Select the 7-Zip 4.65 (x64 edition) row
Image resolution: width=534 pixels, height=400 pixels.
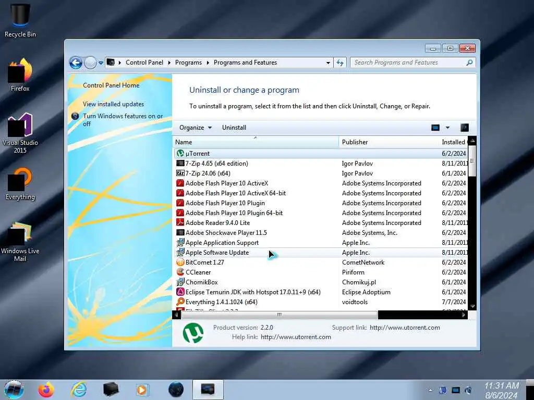pyautogui.click(x=321, y=163)
